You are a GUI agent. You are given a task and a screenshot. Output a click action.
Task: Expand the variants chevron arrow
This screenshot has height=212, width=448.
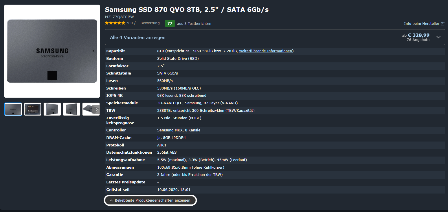(438, 37)
